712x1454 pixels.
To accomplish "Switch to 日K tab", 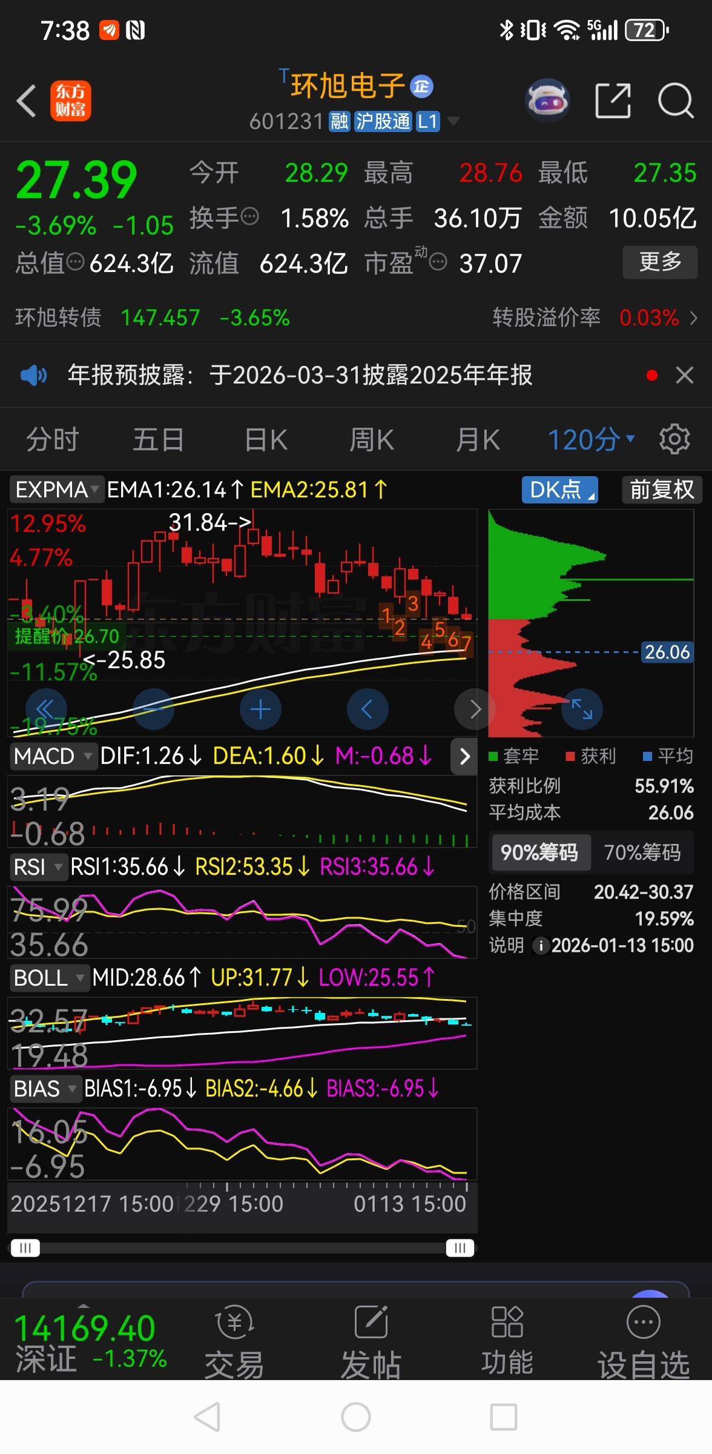I will [x=266, y=439].
